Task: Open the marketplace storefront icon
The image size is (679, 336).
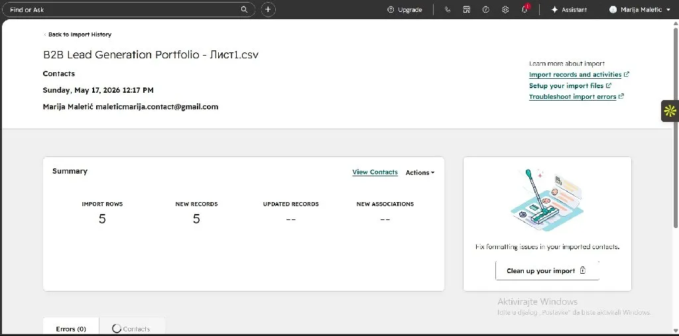Action: [x=466, y=9]
